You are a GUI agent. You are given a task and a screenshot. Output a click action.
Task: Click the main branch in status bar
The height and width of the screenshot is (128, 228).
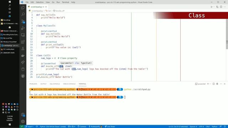tap(30, 127)
